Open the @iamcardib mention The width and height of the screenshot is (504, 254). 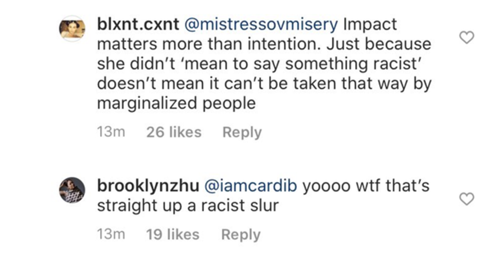(250, 187)
